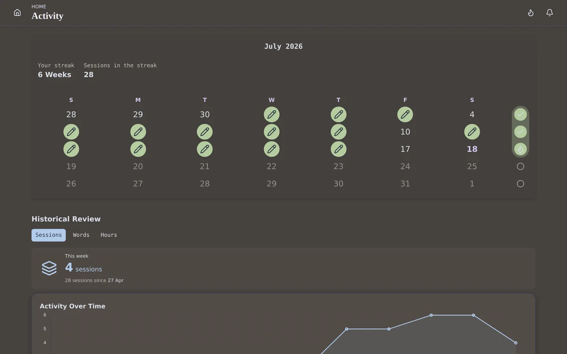The height and width of the screenshot is (354, 567).
Task: Select Thursday the 30th in last row
Action: point(339,184)
